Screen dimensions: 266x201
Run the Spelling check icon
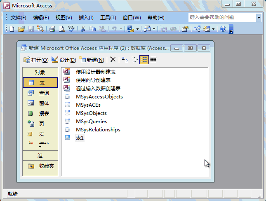pyautogui.click(x=71, y=29)
